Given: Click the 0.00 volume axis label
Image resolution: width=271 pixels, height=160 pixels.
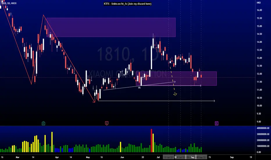Looking at the screenshot, I should pos(259,152).
